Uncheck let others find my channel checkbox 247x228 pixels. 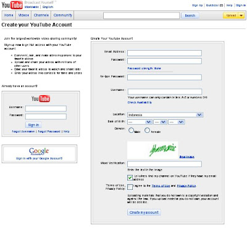coord(130,177)
